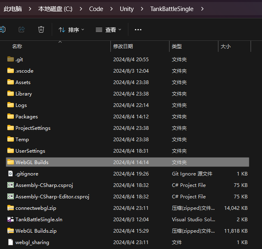Expand chevron after Unity breadcrumb
Viewport: 262px width, 249px height.
[x=142, y=9]
